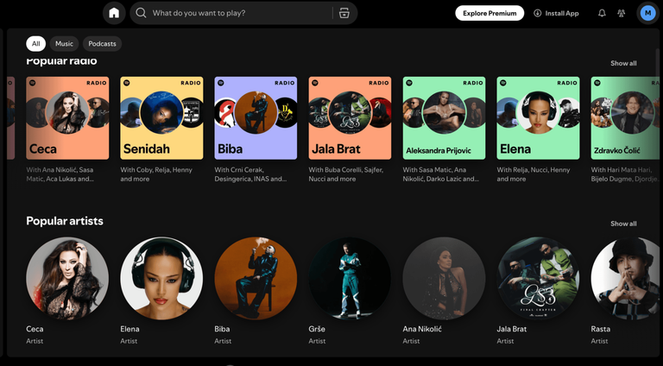The width and height of the screenshot is (663, 366).
Task: Switch to the Podcasts filter
Action: click(102, 43)
